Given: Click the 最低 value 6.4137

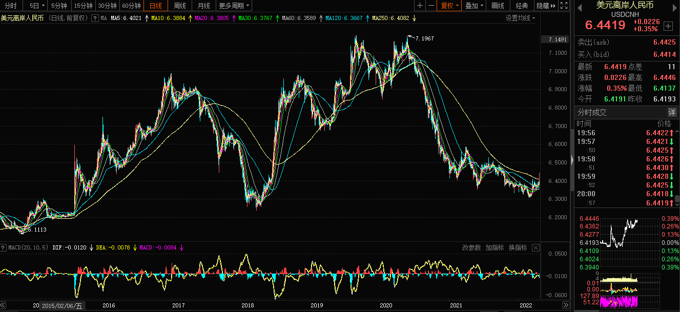Looking at the screenshot, I should (x=664, y=88).
